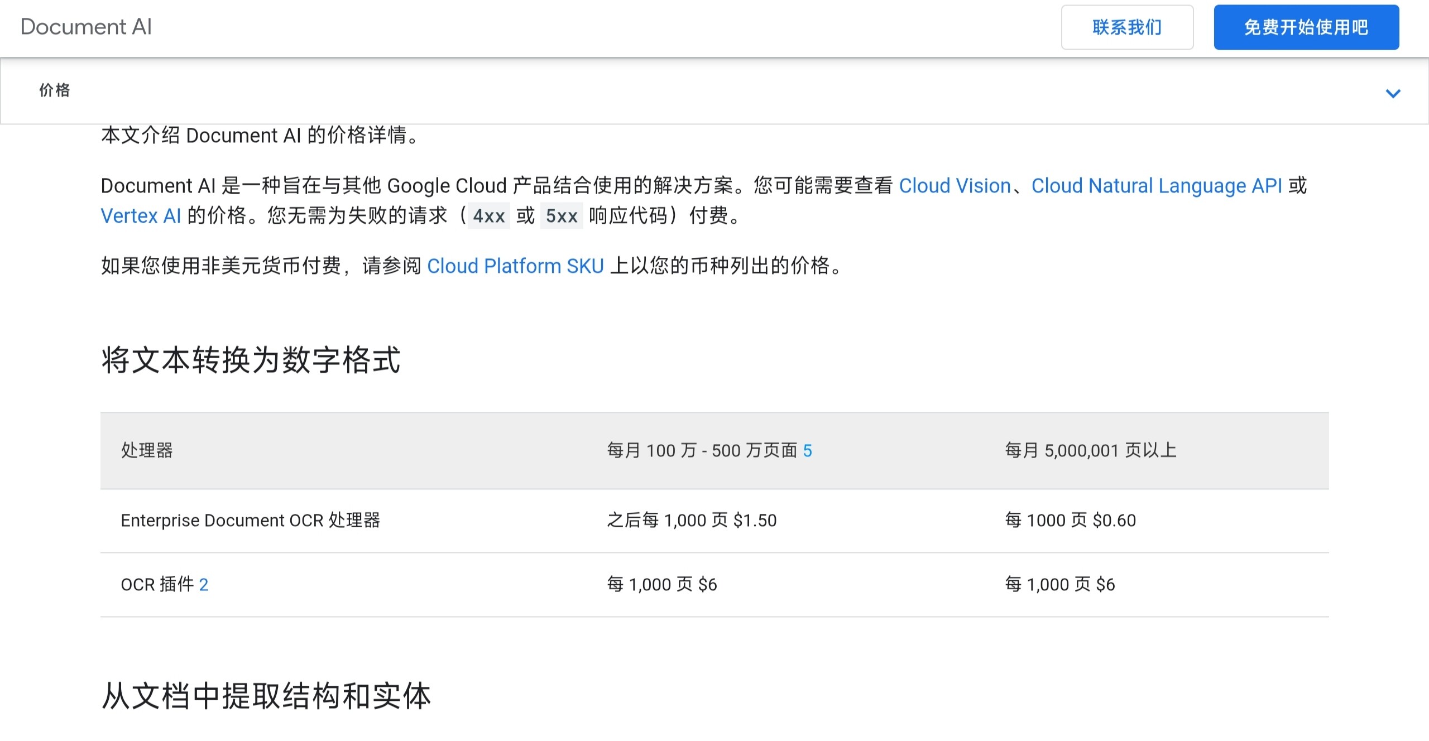Click the 5xx code text
The width and height of the screenshot is (1429, 741).
click(562, 216)
